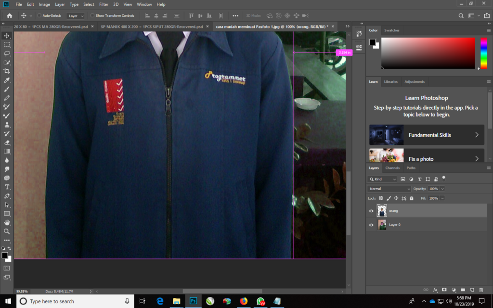Select the Eraser tool

7,142
